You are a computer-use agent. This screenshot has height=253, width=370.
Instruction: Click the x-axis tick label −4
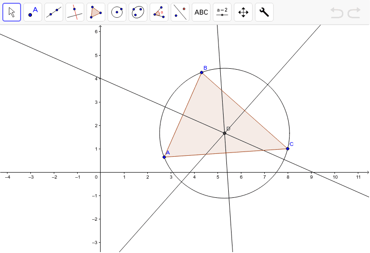(x=7, y=177)
